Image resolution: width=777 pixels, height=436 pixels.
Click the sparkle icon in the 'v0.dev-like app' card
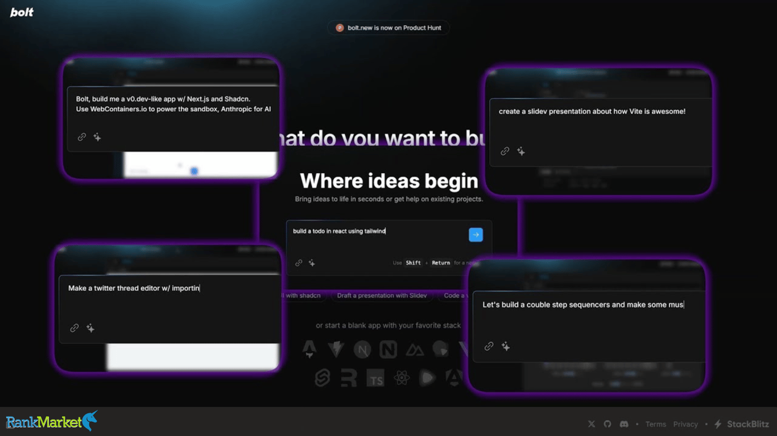[x=97, y=137]
